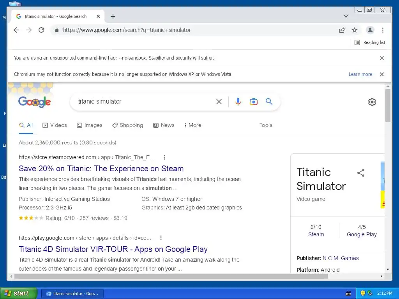
Task: Click the forward navigation arrow
Action: click(29, 30)
